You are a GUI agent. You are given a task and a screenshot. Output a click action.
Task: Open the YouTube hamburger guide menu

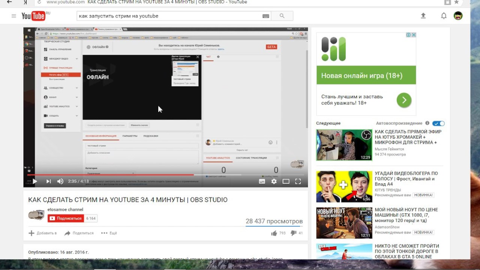click(14, 16)
